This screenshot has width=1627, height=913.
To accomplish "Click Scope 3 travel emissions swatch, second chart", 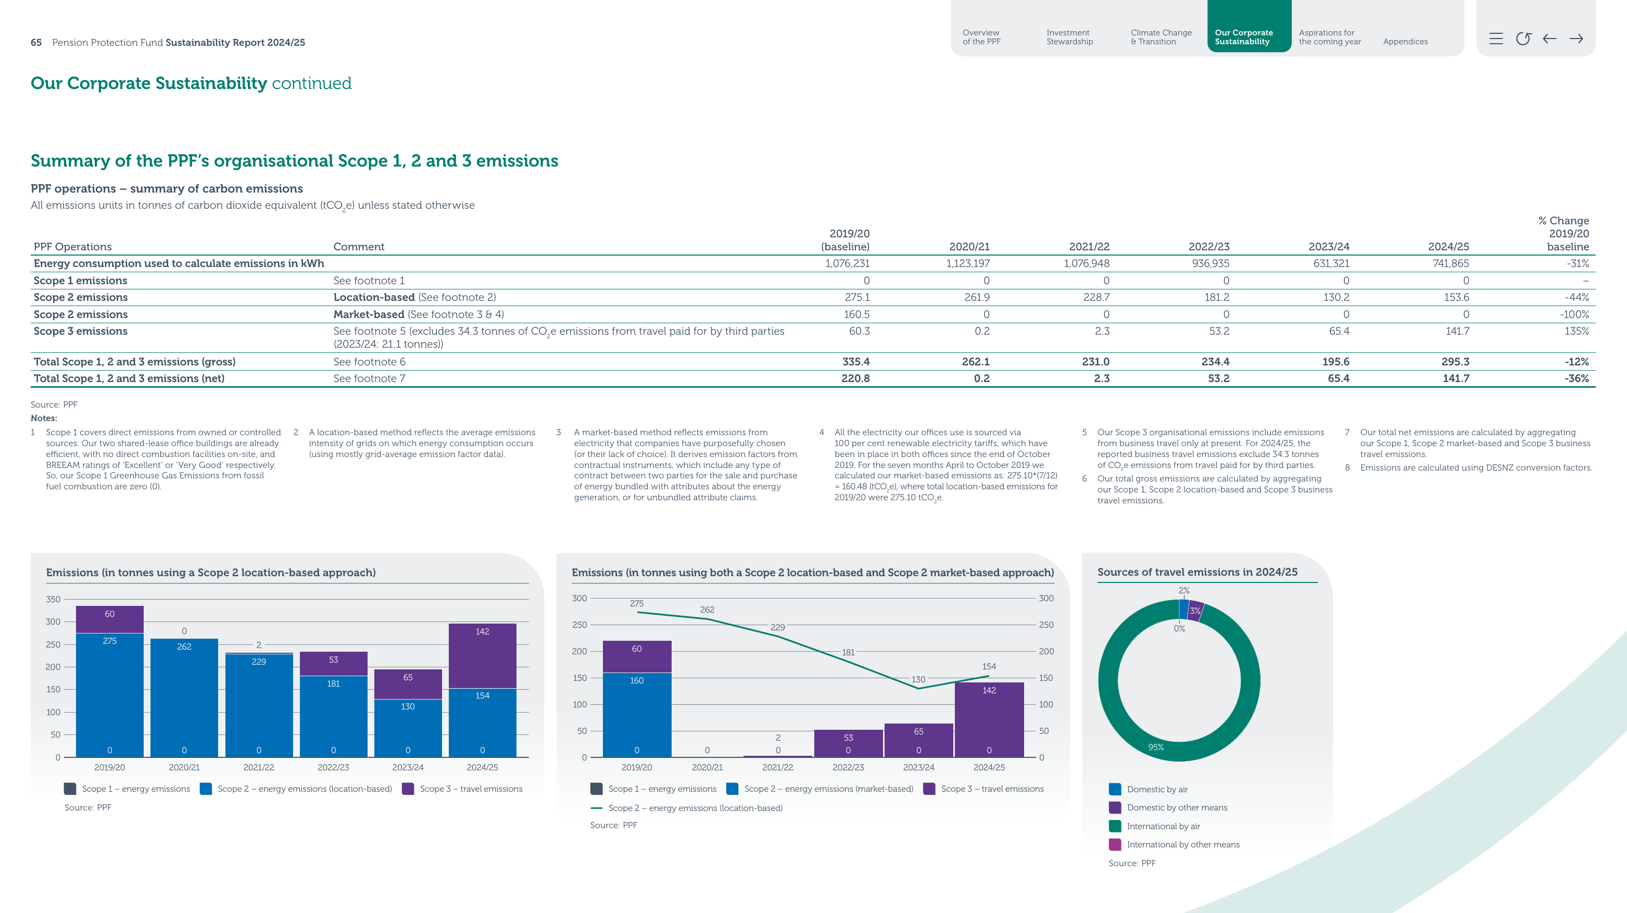I will coord(929,789).
